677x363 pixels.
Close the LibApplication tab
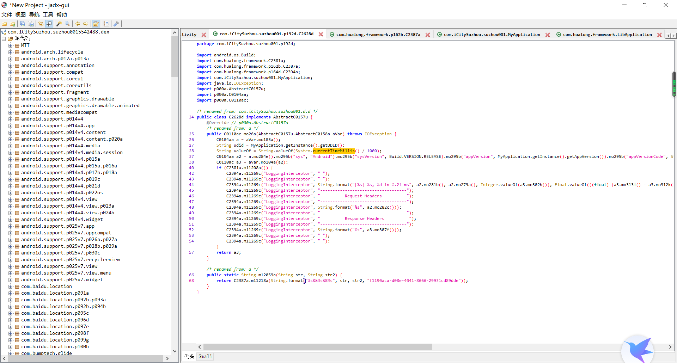tap(659, 35)
